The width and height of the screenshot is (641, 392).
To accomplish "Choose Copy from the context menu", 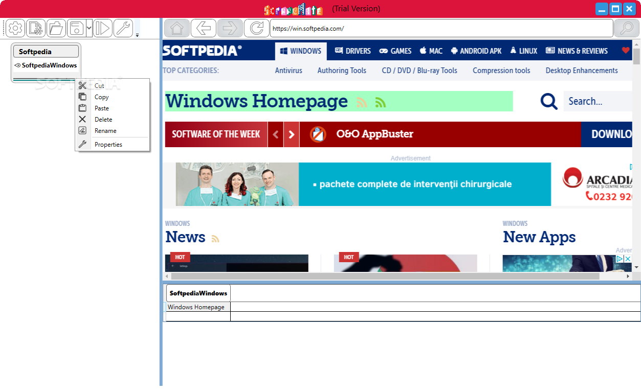I will click(x=113, y=97).
